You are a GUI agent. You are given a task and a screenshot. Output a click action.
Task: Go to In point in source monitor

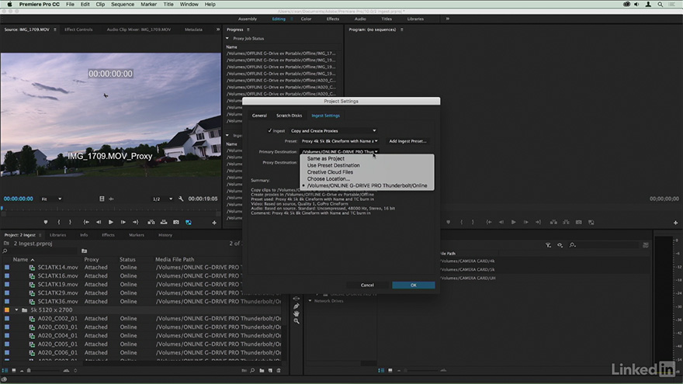86,222
